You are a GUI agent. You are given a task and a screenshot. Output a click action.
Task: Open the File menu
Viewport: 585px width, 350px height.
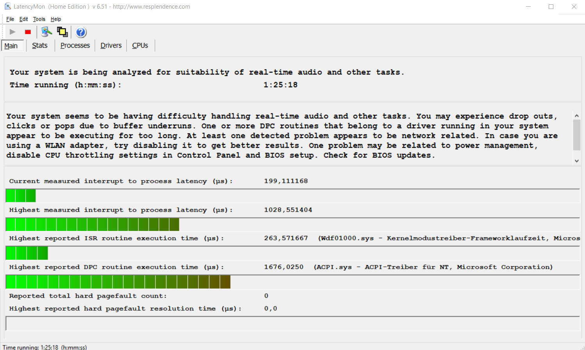click(x=10, y=19)
